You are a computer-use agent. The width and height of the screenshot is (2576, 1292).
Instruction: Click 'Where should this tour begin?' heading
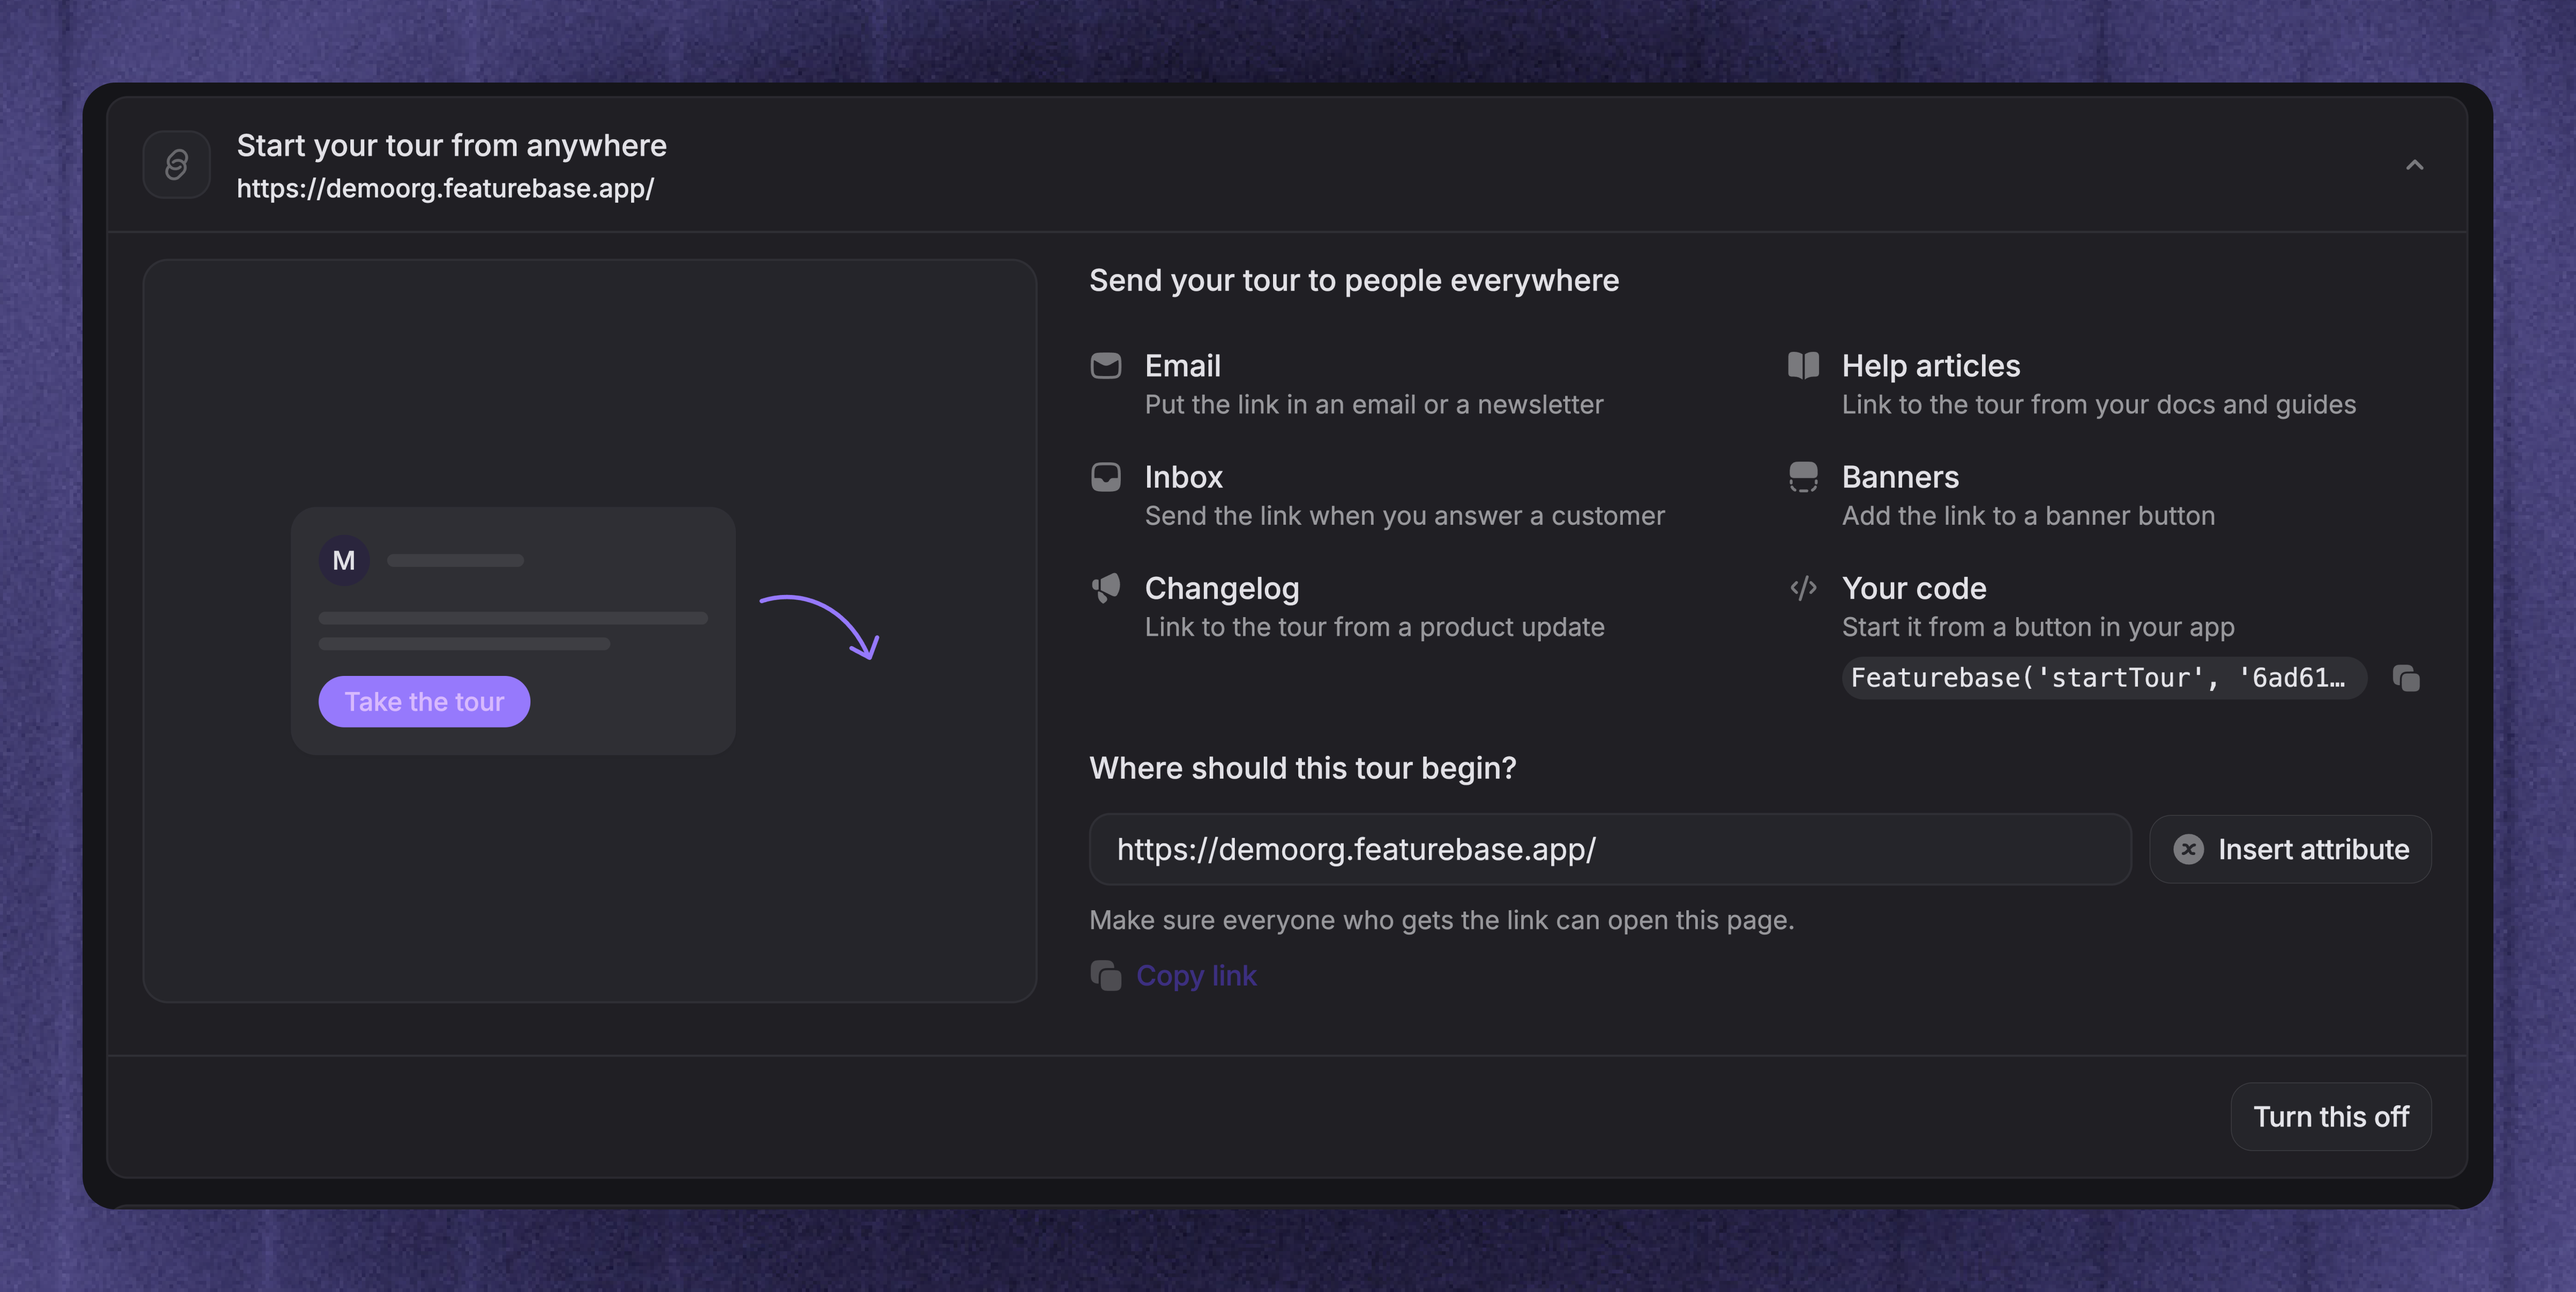coord(1302,768)
